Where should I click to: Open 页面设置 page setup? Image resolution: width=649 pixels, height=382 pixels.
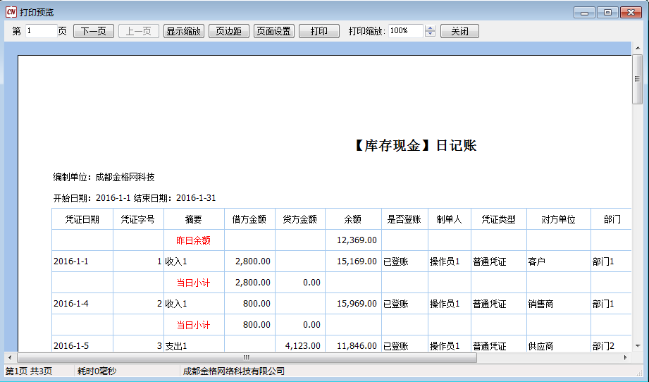click(273, 31)
